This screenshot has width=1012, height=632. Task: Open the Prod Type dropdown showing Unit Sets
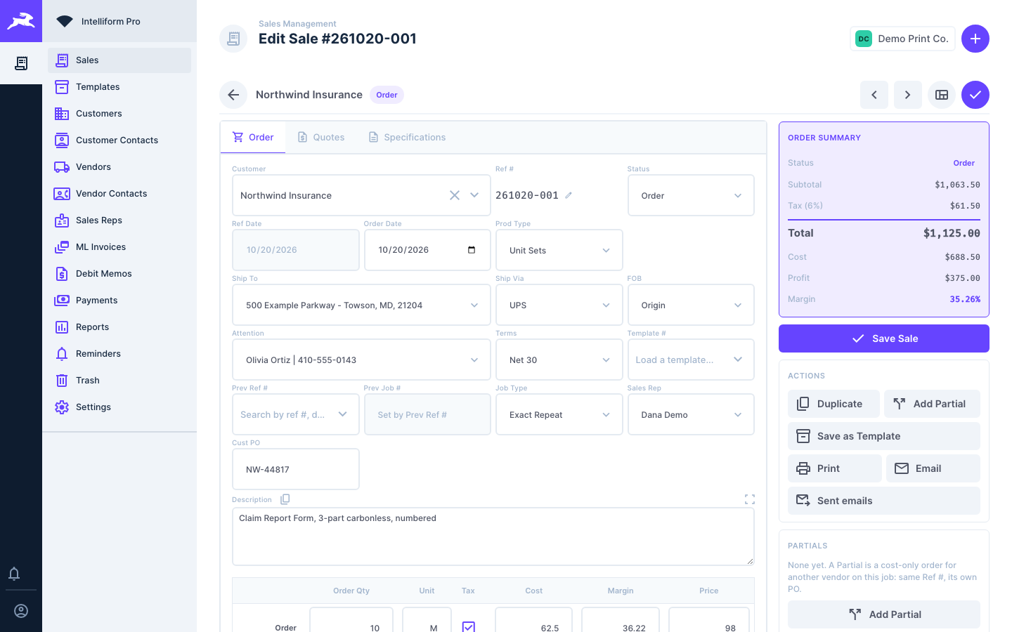(x=559, y=250)
